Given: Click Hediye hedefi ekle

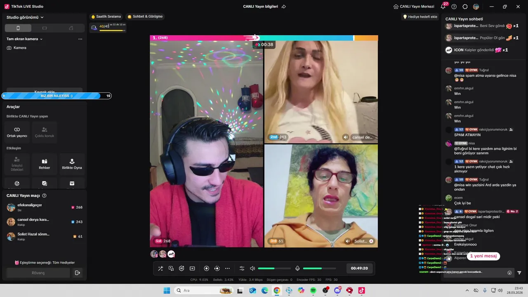Looking at the screenshot, I should [420, 17].
